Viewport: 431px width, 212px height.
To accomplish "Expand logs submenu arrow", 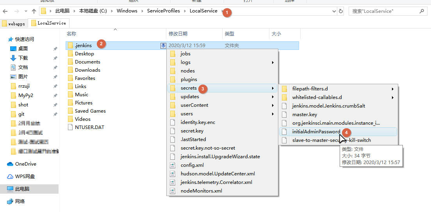I will [272, 62].
